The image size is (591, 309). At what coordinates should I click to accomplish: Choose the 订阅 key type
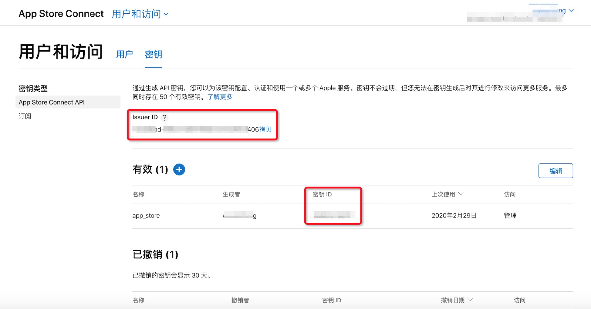point(25,116)
